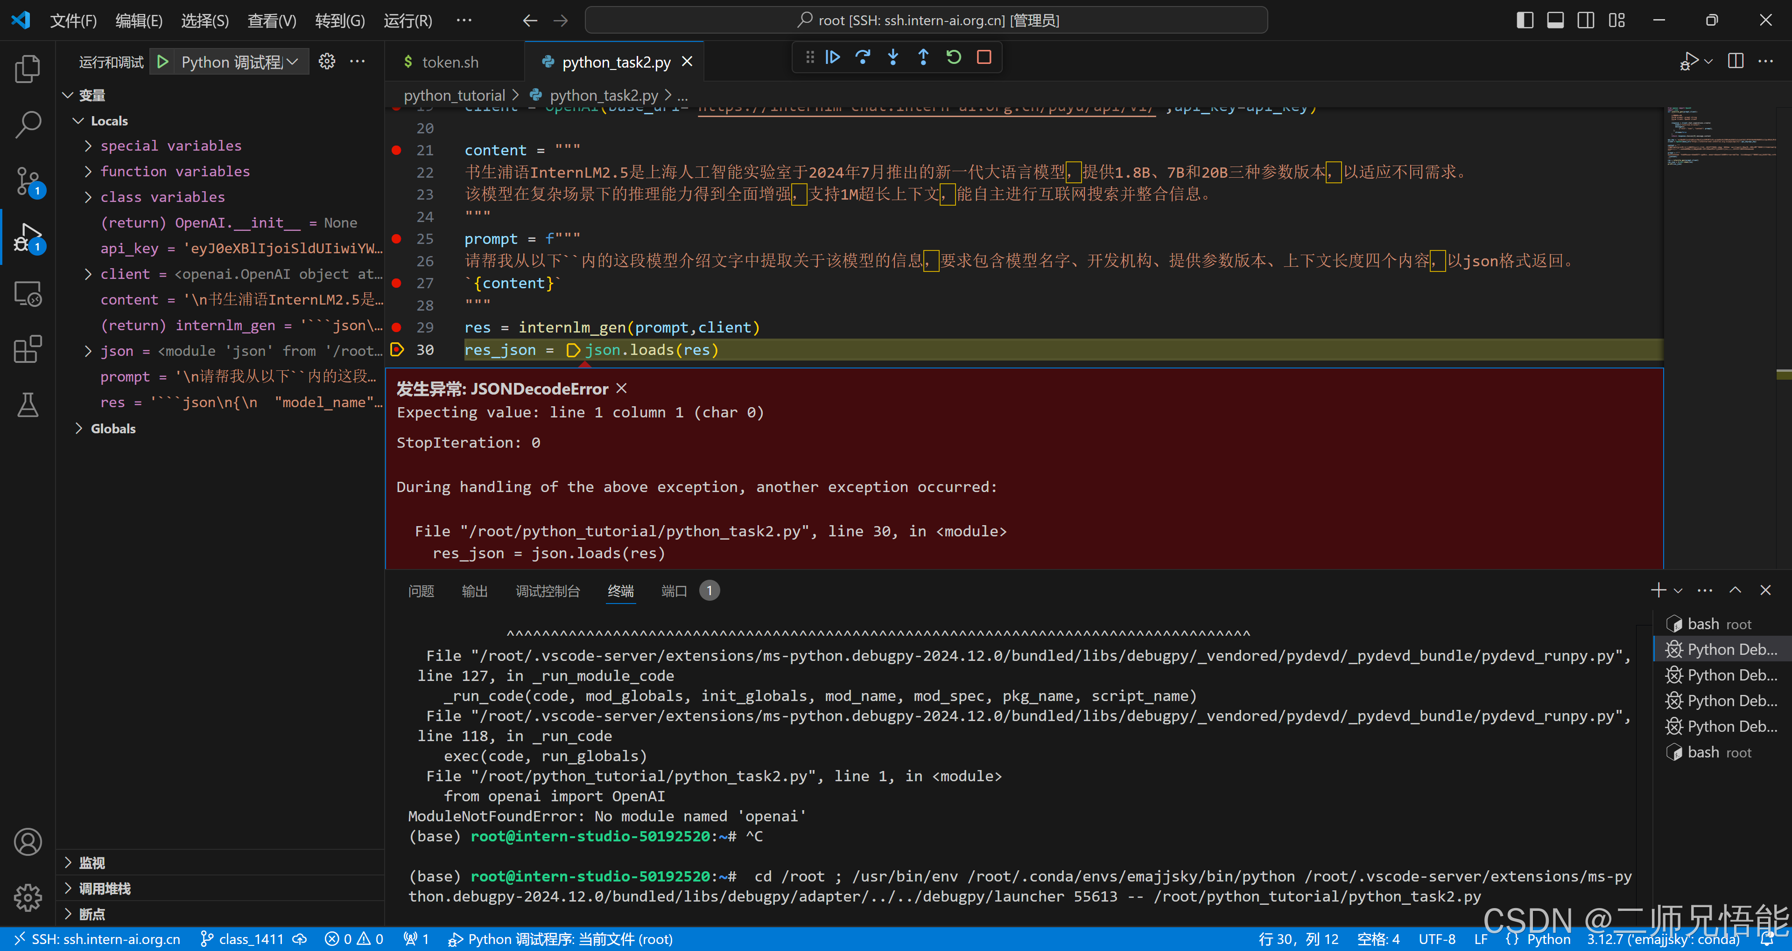
Task: Restart the debugger
Action: coord(953,57)
